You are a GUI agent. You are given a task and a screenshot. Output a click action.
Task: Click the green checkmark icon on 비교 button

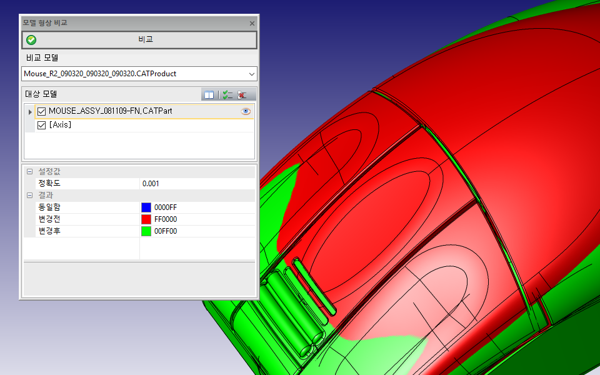pos(31,39)
